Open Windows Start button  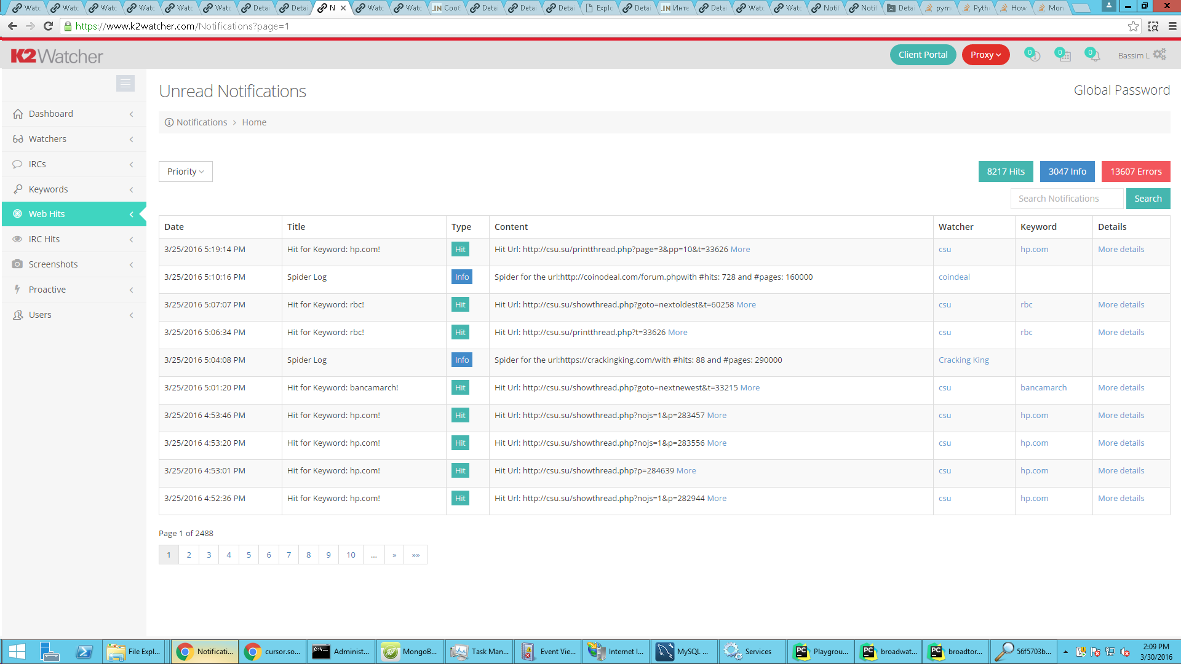(x=17, y=652)
